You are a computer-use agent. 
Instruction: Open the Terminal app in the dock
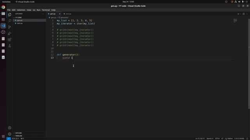[3, 20]
